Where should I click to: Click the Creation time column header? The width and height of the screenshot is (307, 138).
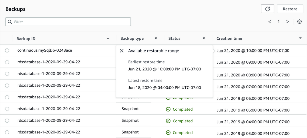(229, 38)
